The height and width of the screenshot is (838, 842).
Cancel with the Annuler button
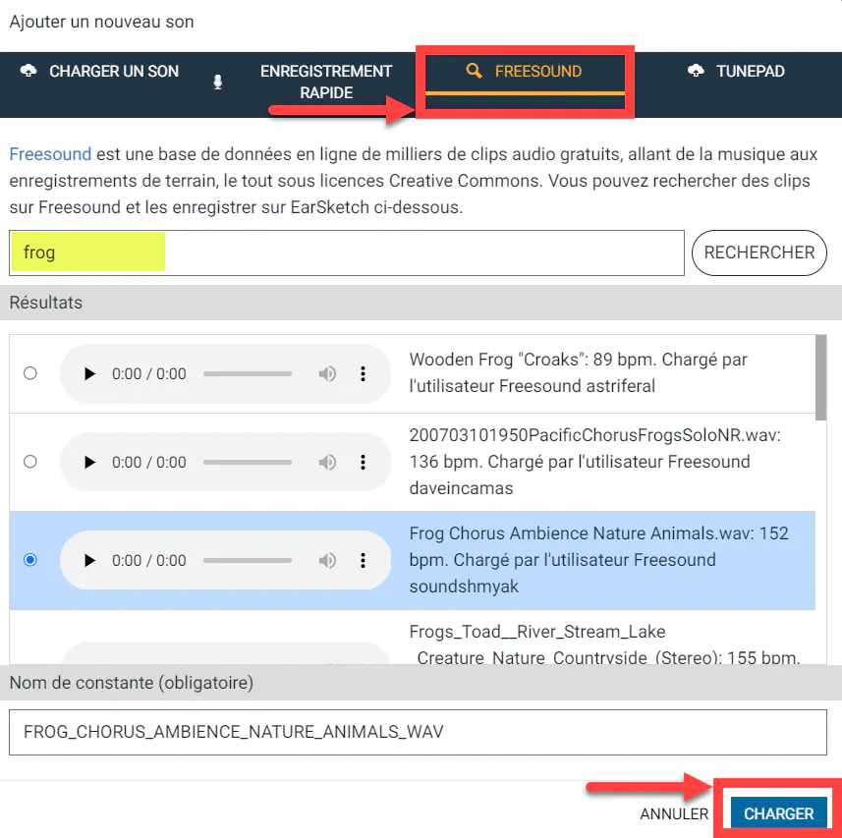pos(674,814)
